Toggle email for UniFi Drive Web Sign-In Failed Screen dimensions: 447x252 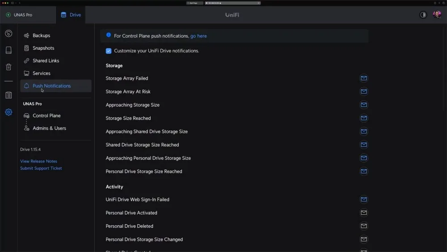pyautogui.click(x=364, y=199)
